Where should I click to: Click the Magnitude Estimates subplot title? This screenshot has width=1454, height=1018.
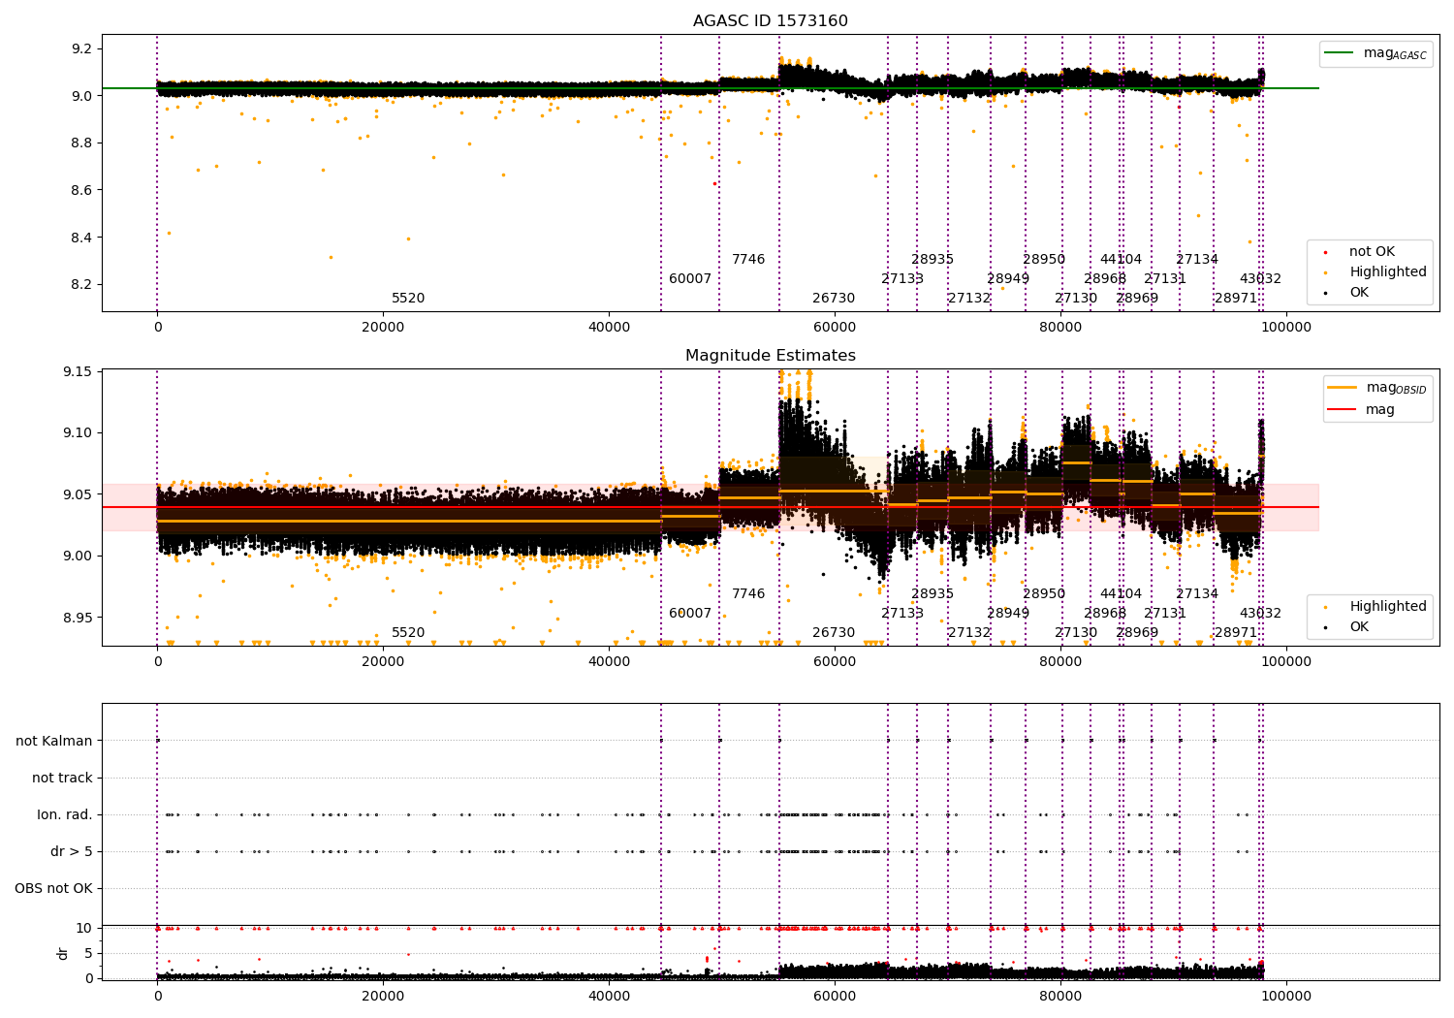[771, 356]
